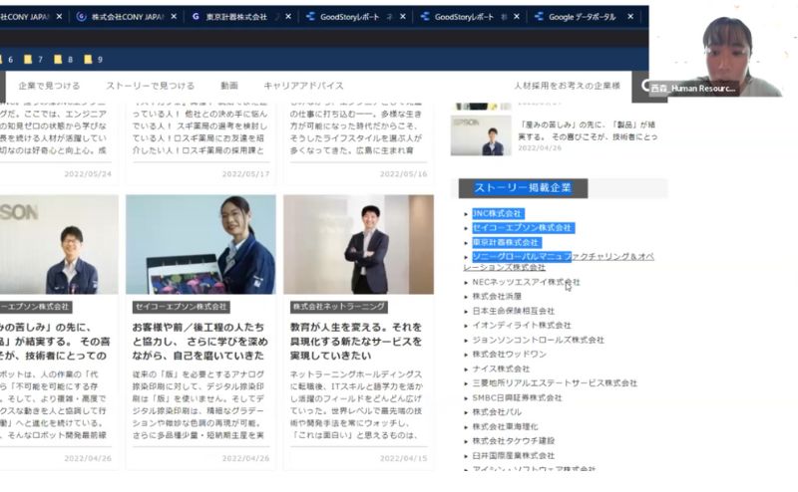Open bookmark folder icon labeled 9
The height and width of the screenshot is (492, 798).
tap(88, 60)
